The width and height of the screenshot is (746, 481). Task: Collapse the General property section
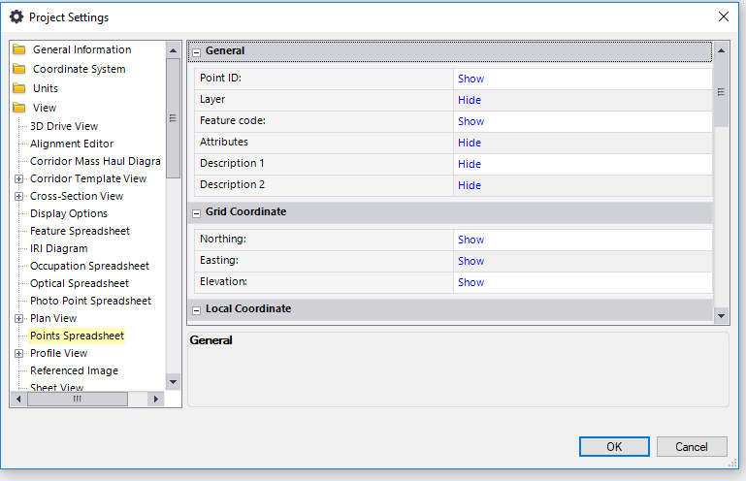pyautogui.click(x=196, y=51)
